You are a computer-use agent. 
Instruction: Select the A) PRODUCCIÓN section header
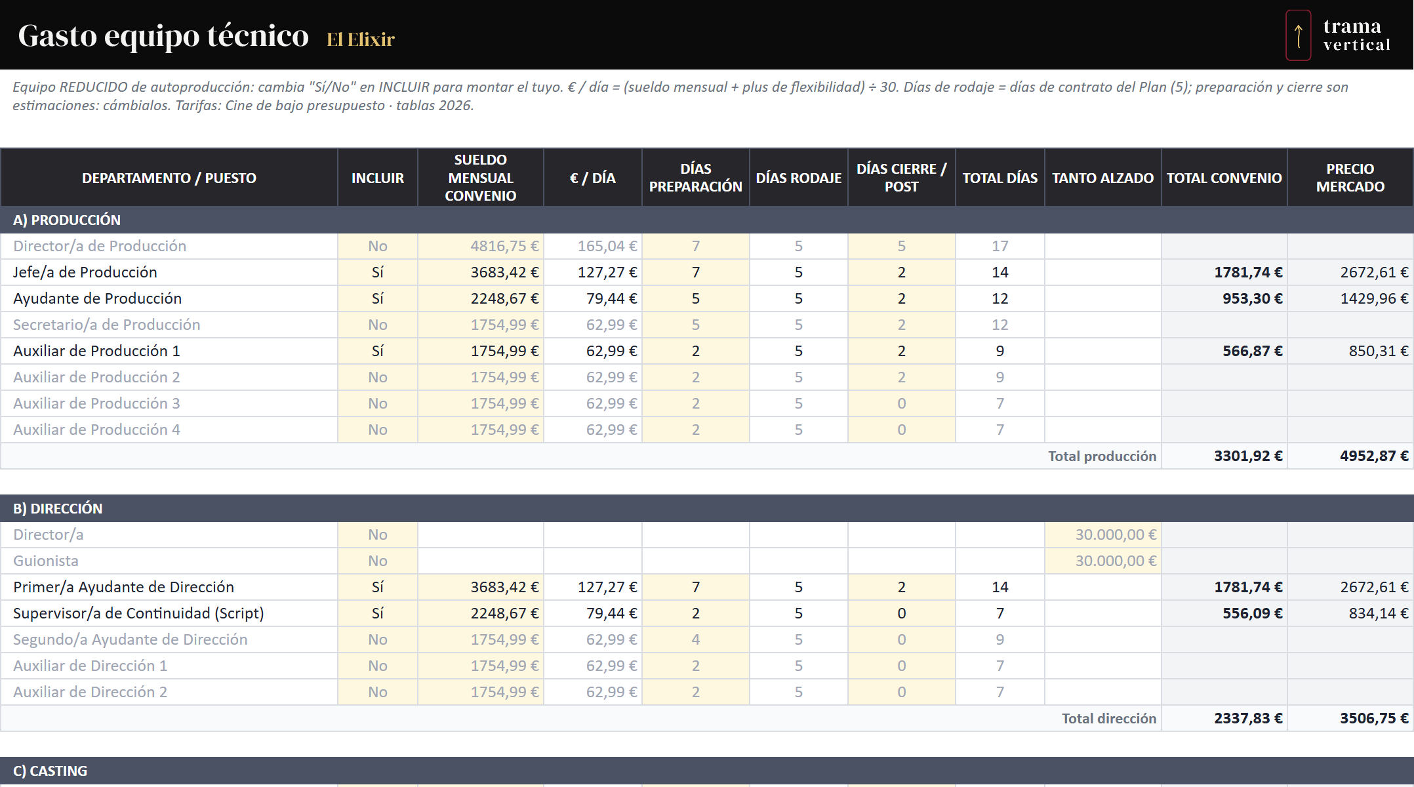[707, 220]
